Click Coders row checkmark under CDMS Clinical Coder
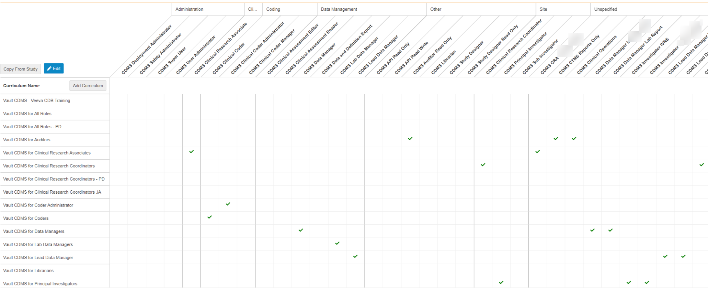This screenshot has height=288, width=708. pyautogui.click(x=210, y=217)
